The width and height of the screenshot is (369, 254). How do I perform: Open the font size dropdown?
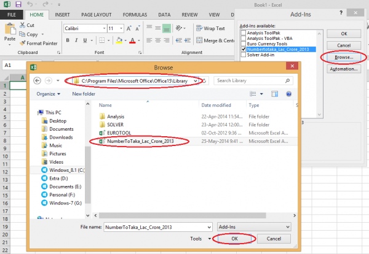coord(121,28)
